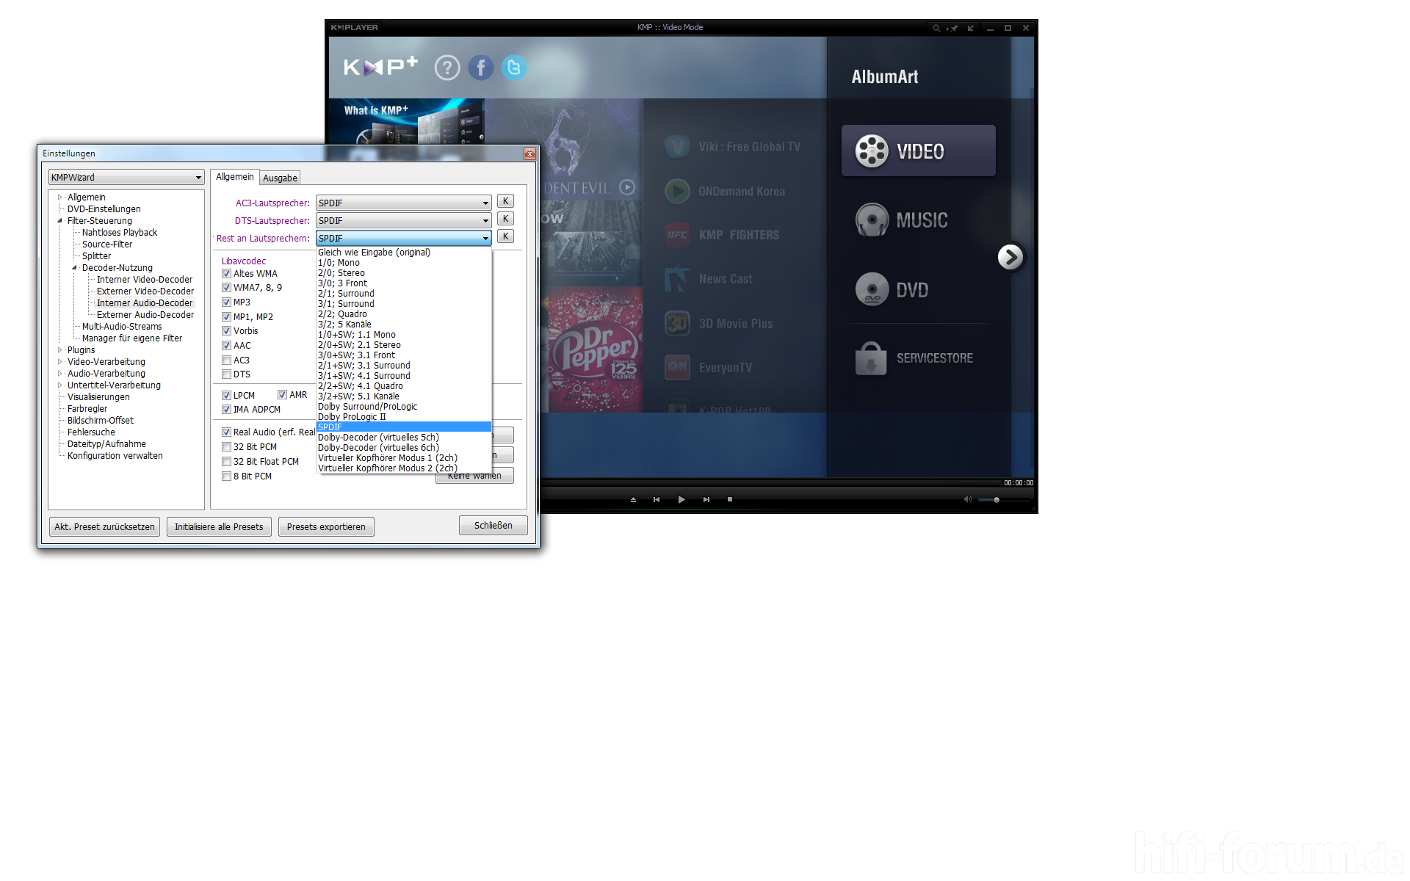
Task: Select Interner Video-Decoder tree item
Action: [x=145, y=279]
